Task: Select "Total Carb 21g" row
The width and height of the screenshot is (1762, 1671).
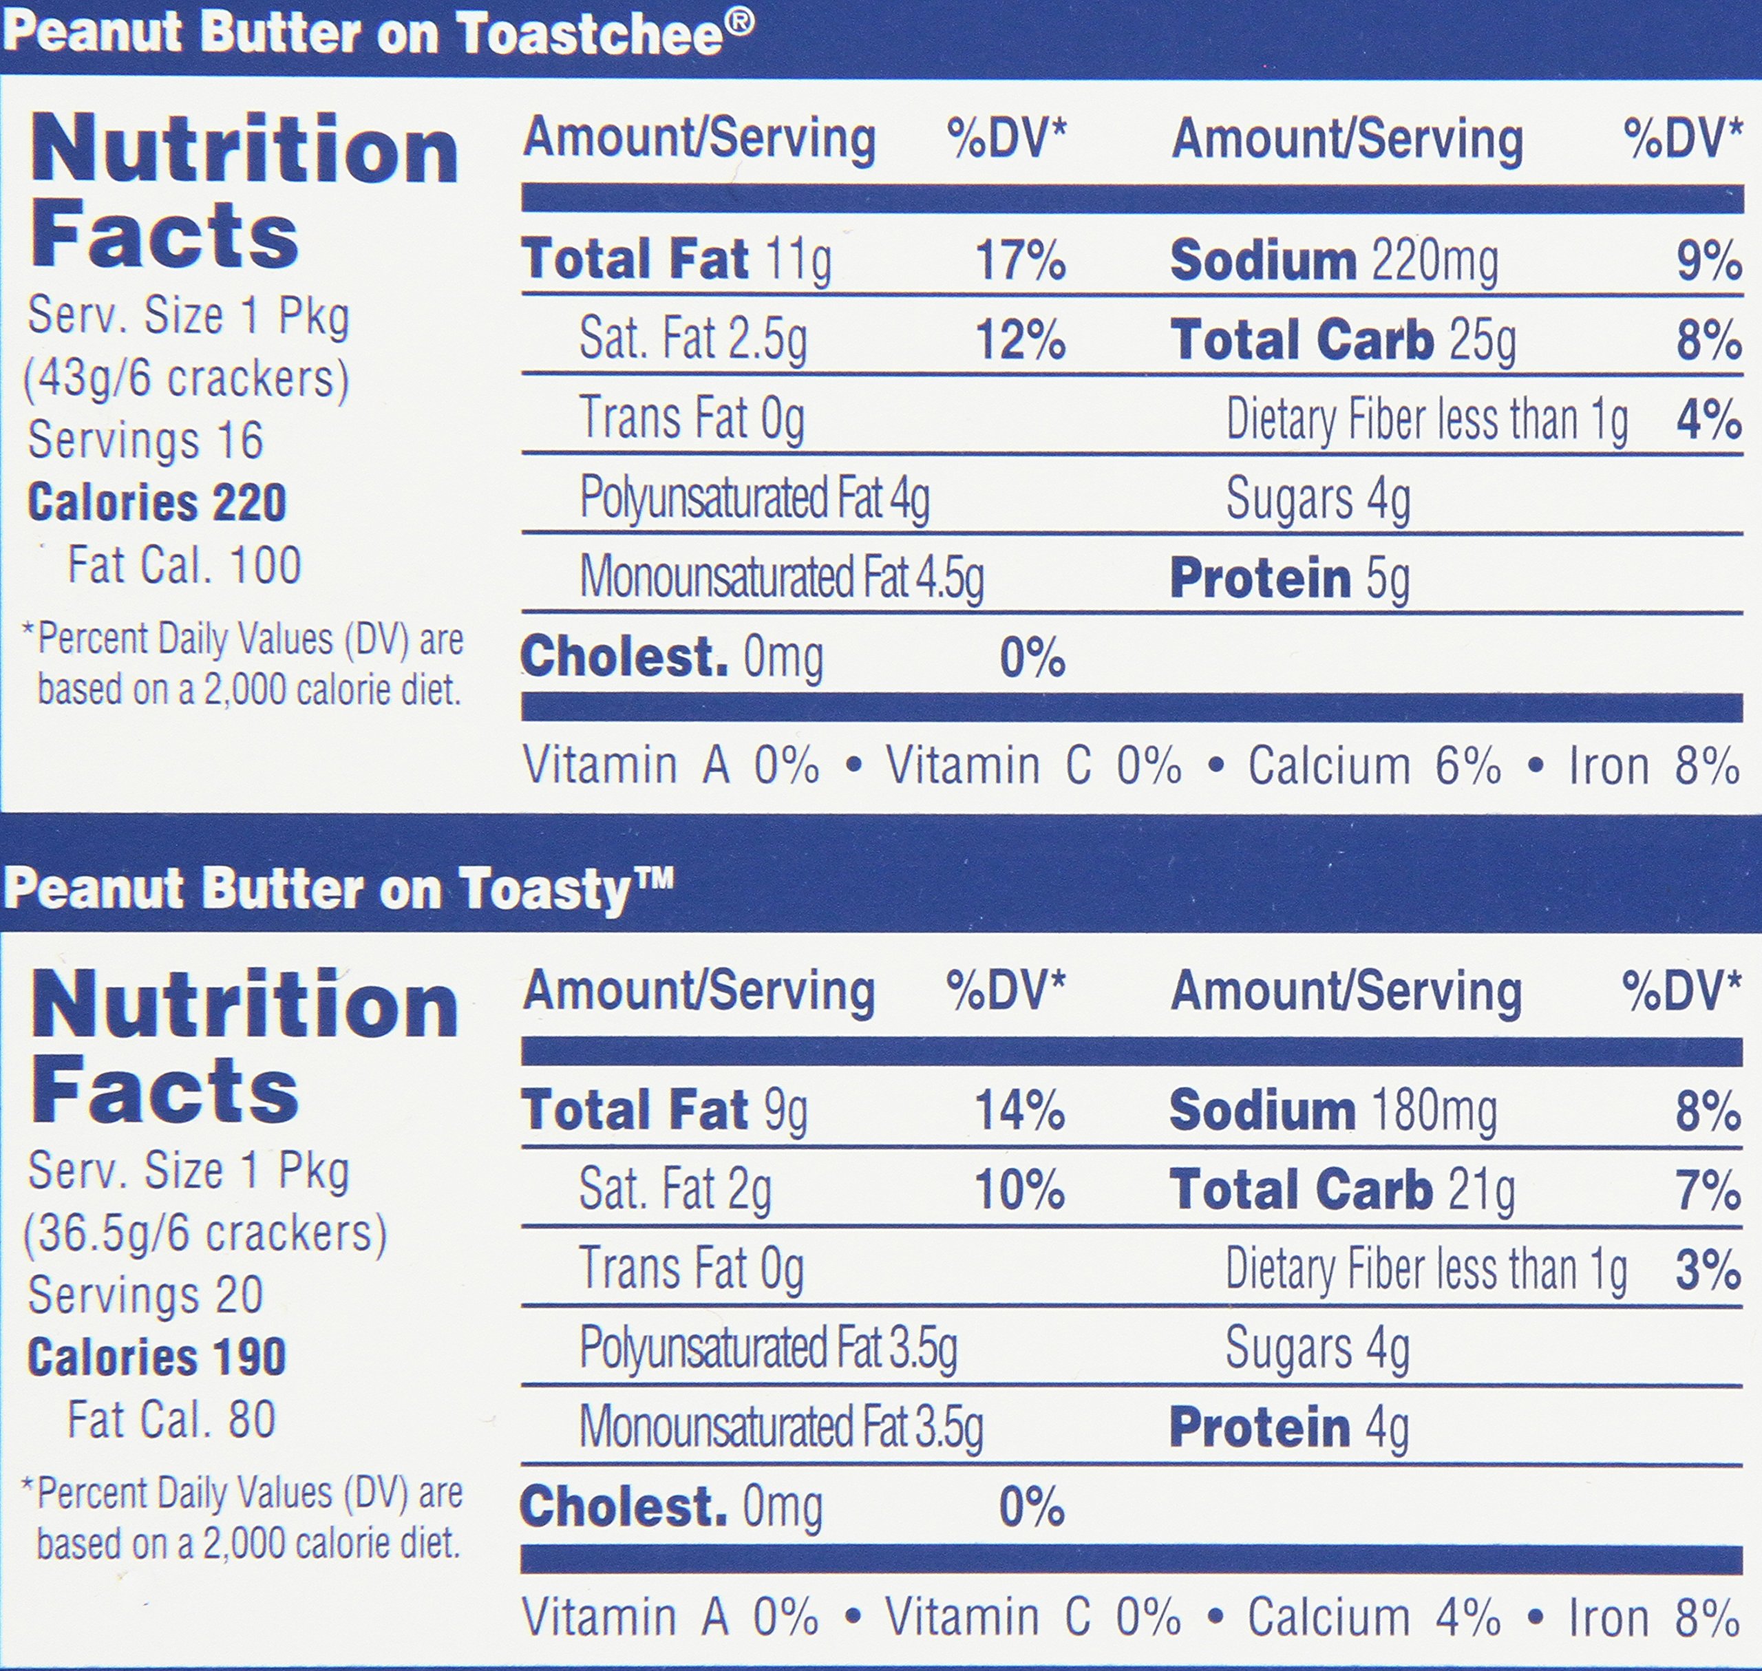Action: pyautogui.click(x=1341, y=1190)
